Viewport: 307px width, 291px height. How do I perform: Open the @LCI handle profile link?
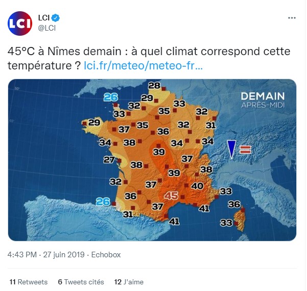47,28
